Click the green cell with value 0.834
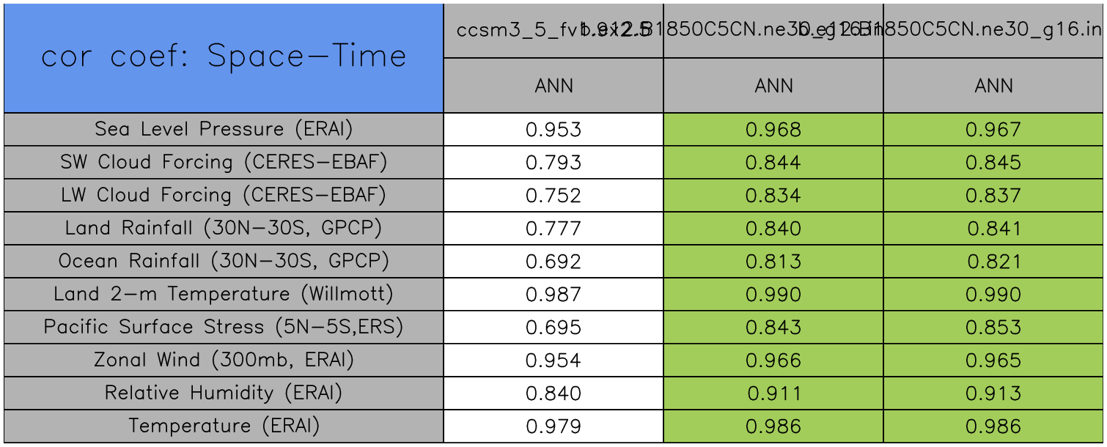Screen dimensions: 1107x447 pos(773,196)
